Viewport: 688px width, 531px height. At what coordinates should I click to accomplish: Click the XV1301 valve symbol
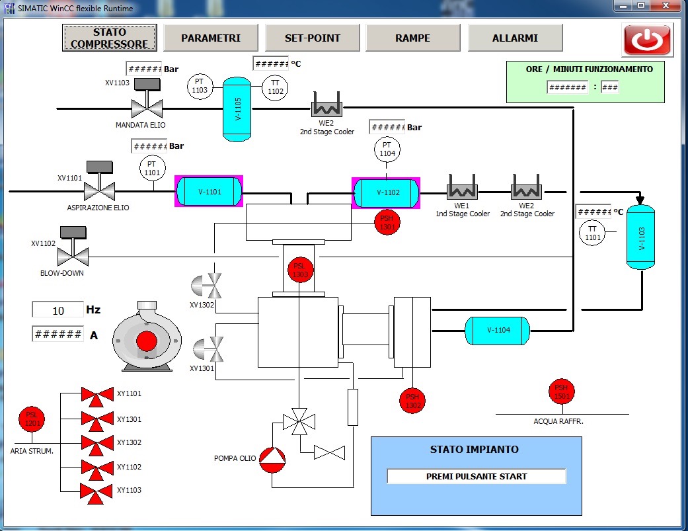pyautogui.click(x=208, y=349)
